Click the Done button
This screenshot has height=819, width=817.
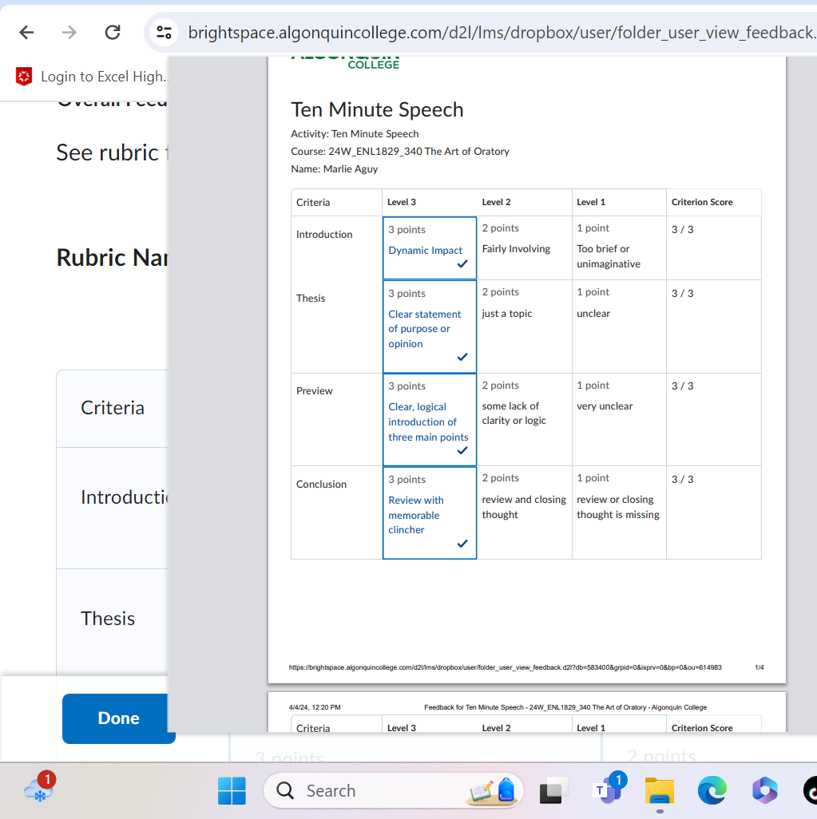(119, 718)
